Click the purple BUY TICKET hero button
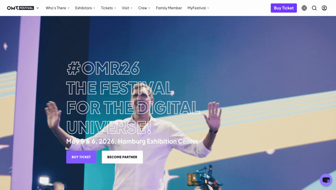Image resolution: width=336 pixels, height=190 pixels. click(81, 157)
